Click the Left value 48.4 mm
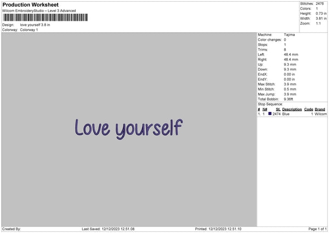 pos(291,54)
